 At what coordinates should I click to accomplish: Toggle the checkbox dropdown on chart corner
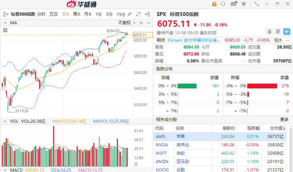5,30
